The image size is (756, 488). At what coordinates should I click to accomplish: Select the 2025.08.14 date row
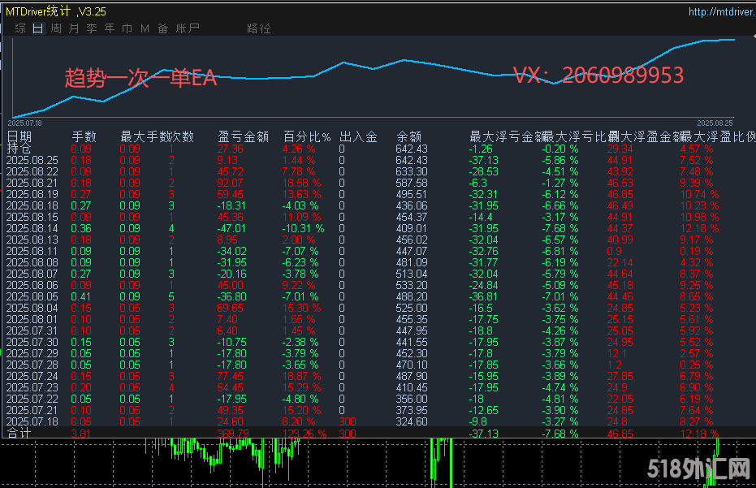coord(32,229)
